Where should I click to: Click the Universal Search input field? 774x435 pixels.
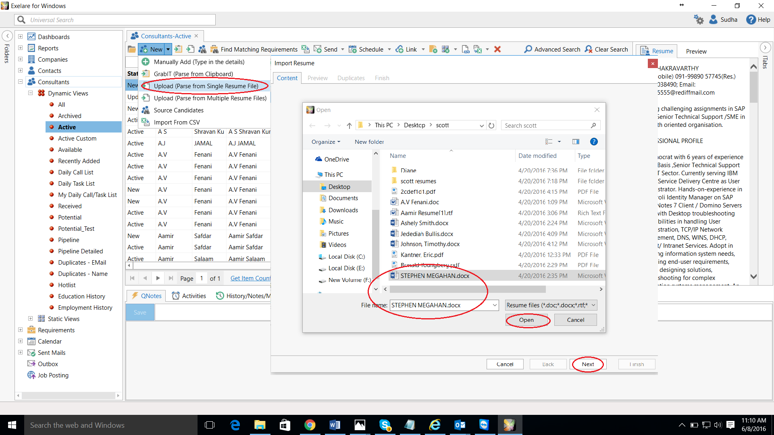[115, 20]
